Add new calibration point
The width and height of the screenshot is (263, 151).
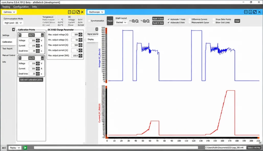tap(31, 80)
